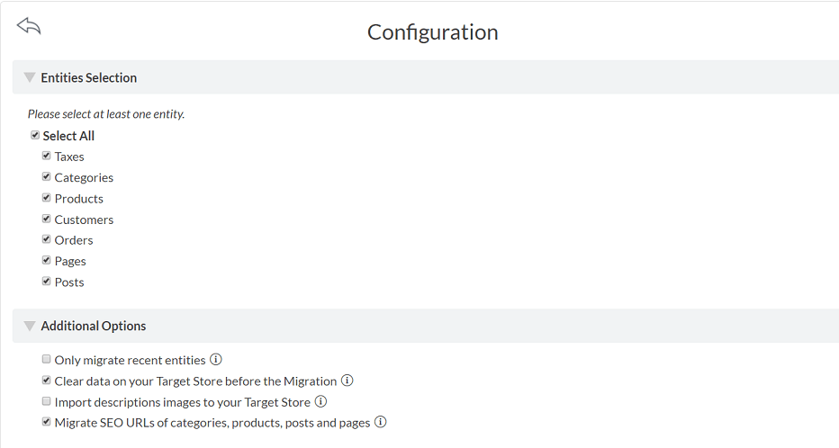This screenshot has width=839, height=448.
Task: Uncheck the Pages checkbox
Action: tap(47, 260)
